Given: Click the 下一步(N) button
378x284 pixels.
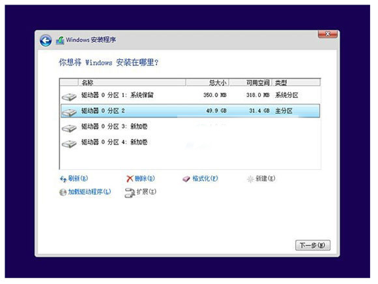Looking at the screenshot, I should pos(313,245).
